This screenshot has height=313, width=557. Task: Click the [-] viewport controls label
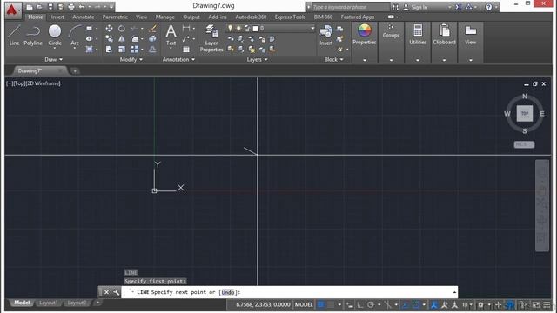10,83
